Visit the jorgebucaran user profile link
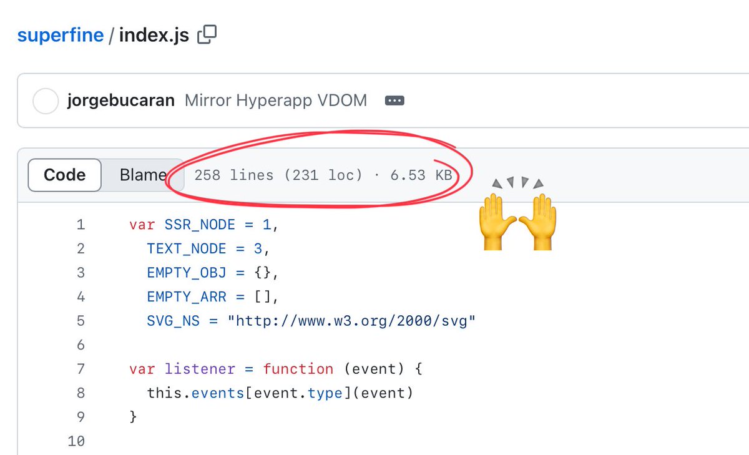 tap(121, 100)
